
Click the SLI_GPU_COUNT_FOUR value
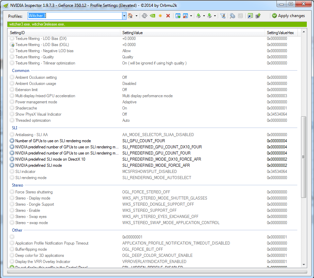click(144, 141)
